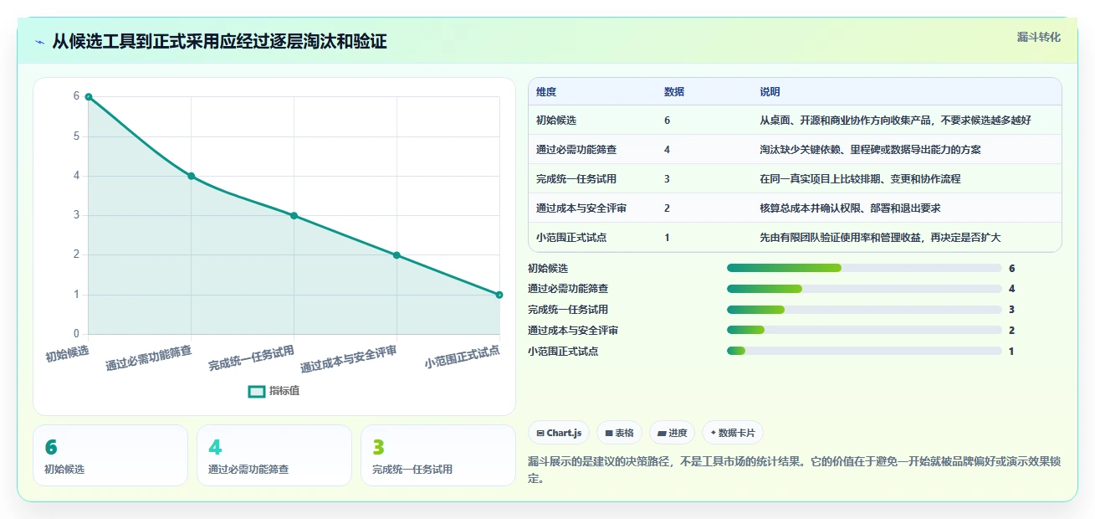Click the description starting 淘汰缺少关键依赖

[x=870, y=150]
